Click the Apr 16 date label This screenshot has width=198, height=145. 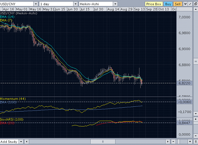(9, 9)
